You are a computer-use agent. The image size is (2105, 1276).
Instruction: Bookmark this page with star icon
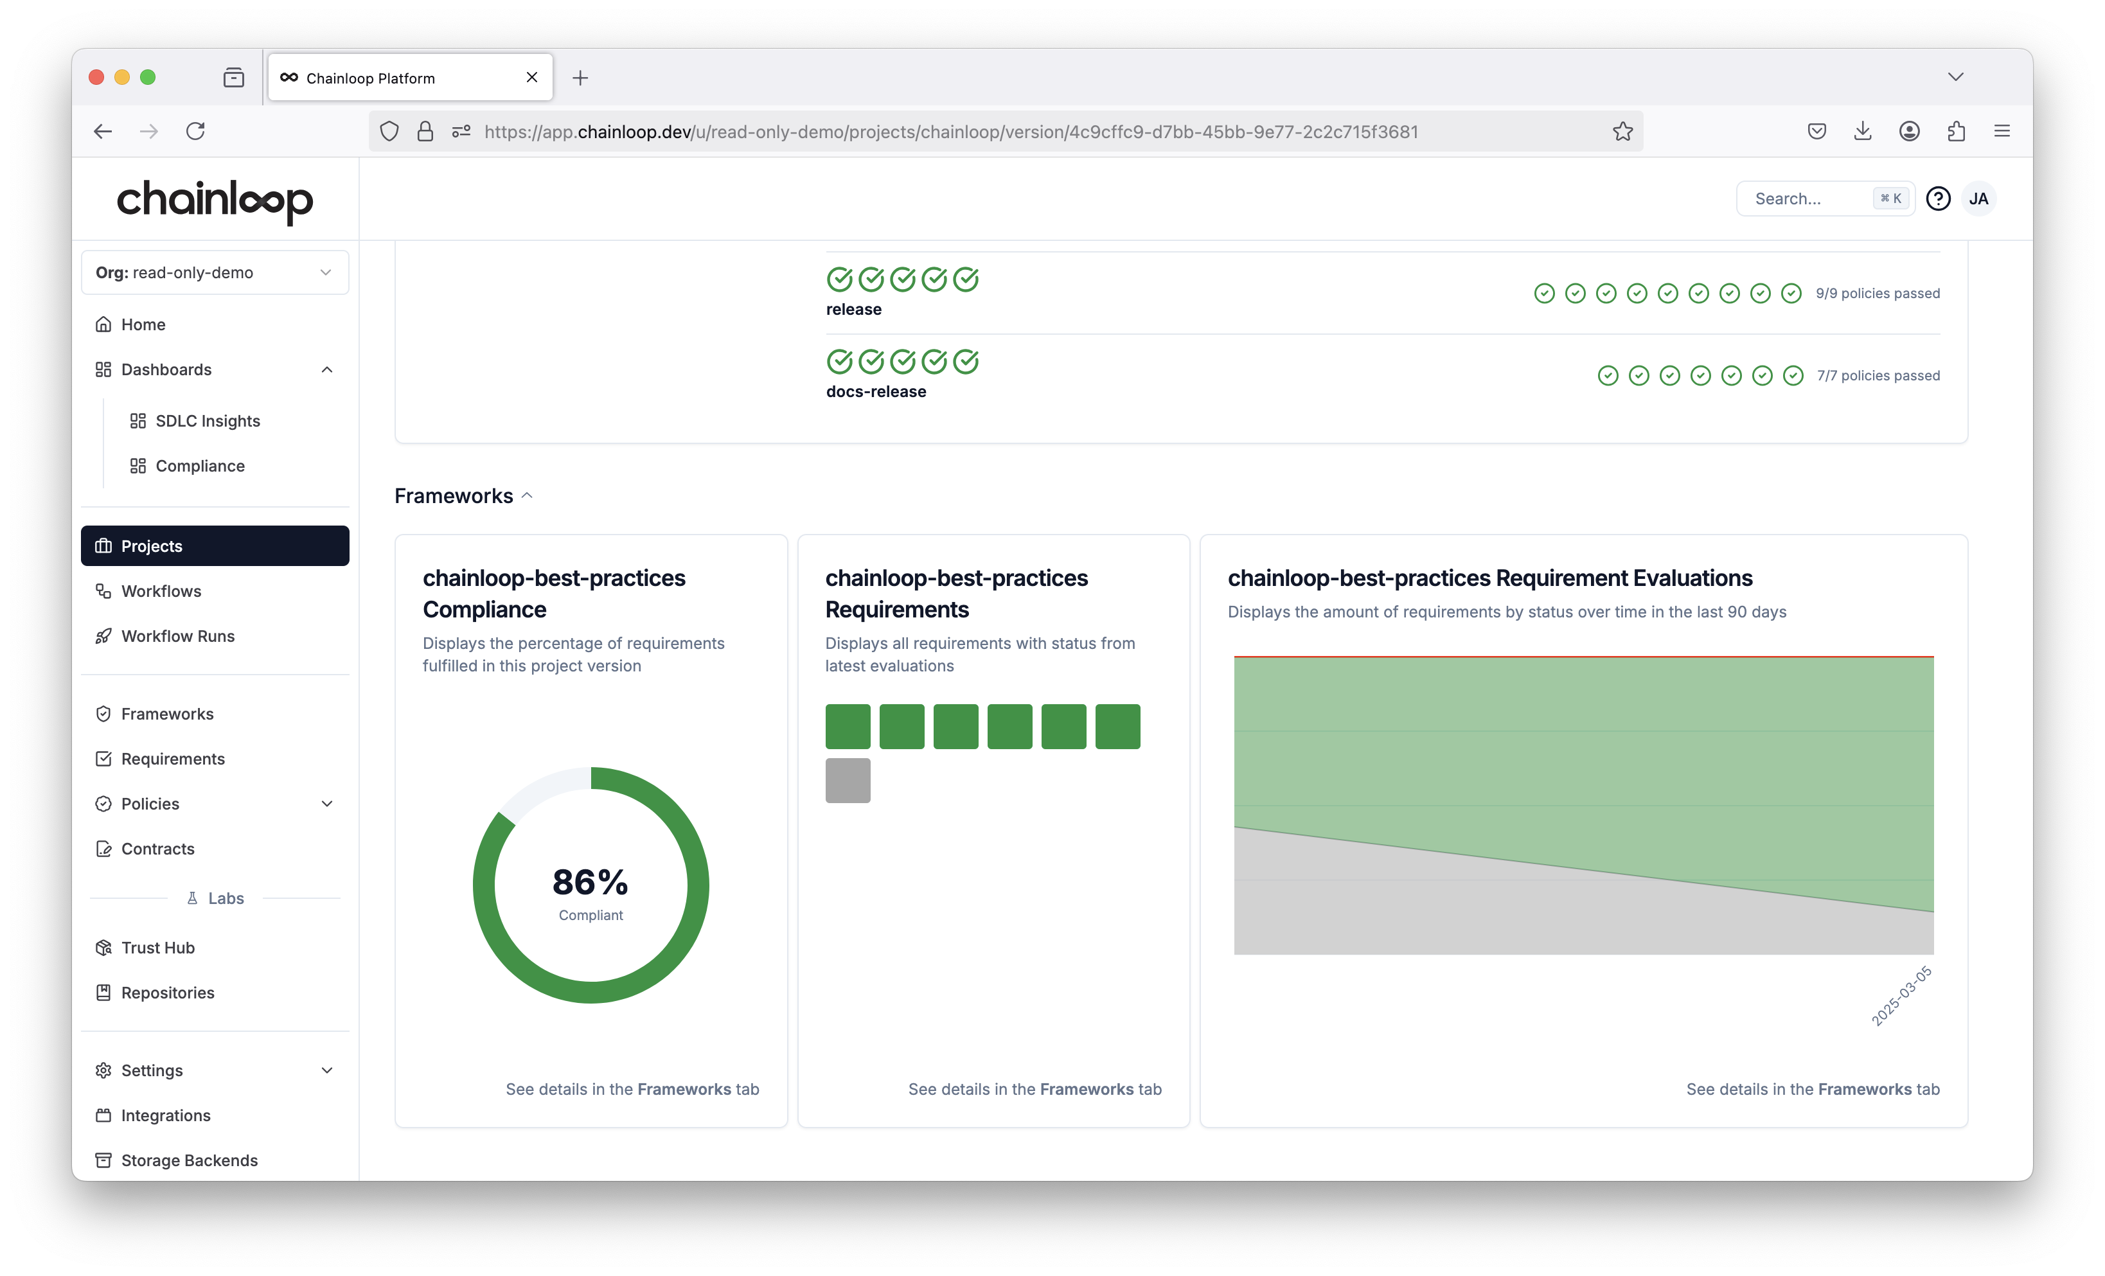(1622, 132)
